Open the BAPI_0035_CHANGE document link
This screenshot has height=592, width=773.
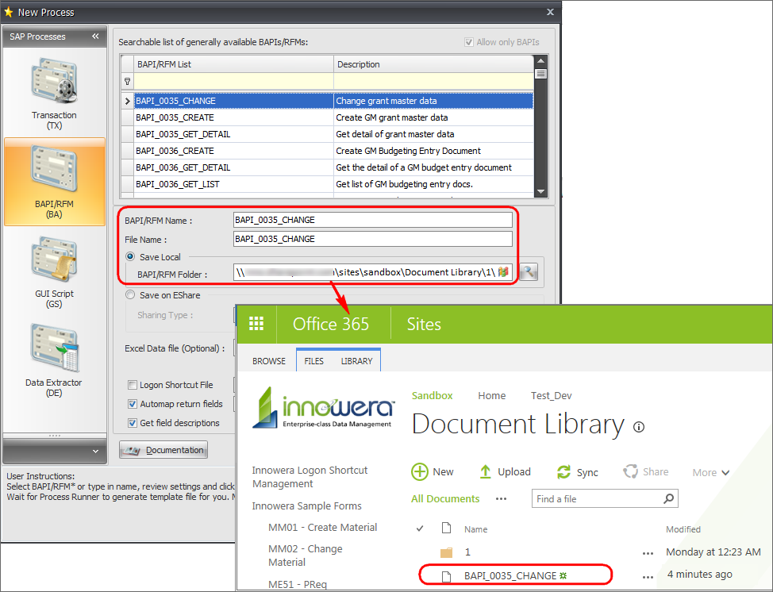pyautogui.click(x=510, y=575)
